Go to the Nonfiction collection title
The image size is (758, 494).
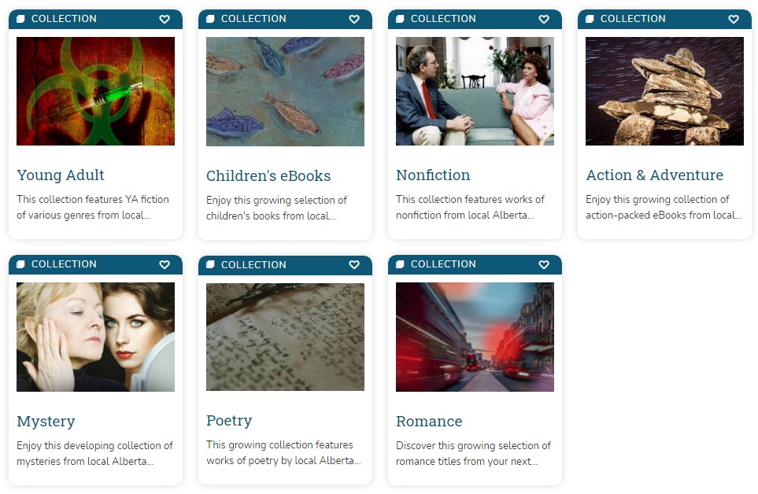(433, 175)
